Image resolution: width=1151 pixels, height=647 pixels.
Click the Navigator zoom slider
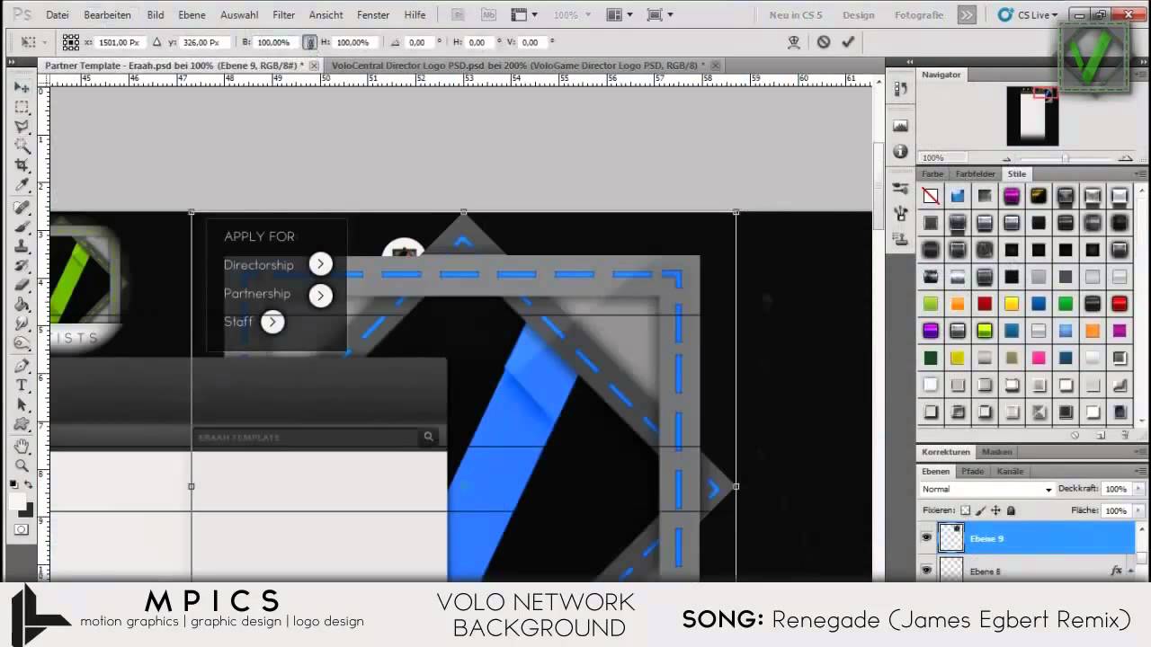[1066, 158]
